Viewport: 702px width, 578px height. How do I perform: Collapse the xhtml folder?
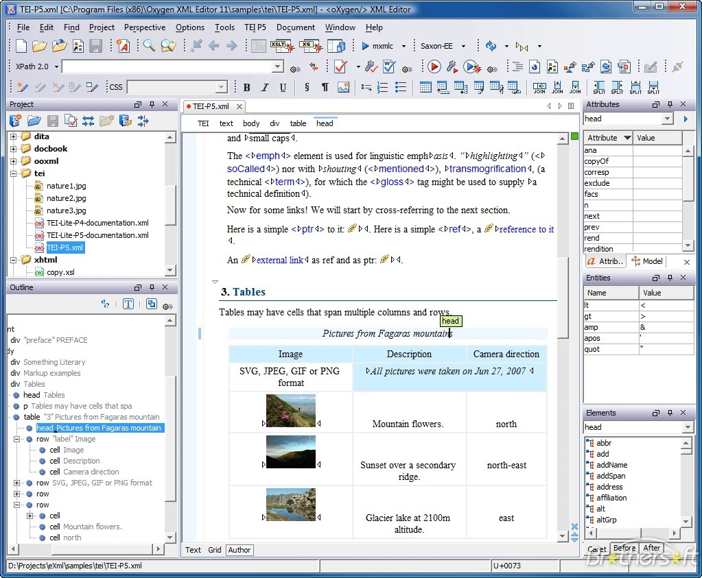(14, 260)
